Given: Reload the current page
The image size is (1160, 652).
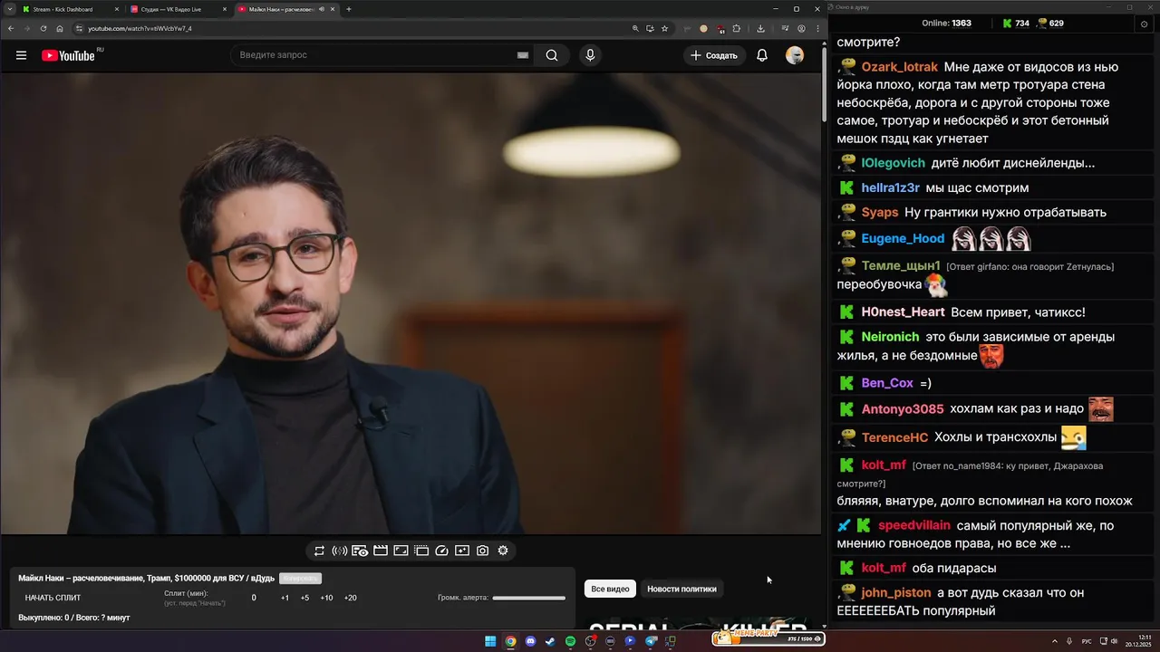Looking at the screenshot, I should pyautogui.click(x=43, y=28).
